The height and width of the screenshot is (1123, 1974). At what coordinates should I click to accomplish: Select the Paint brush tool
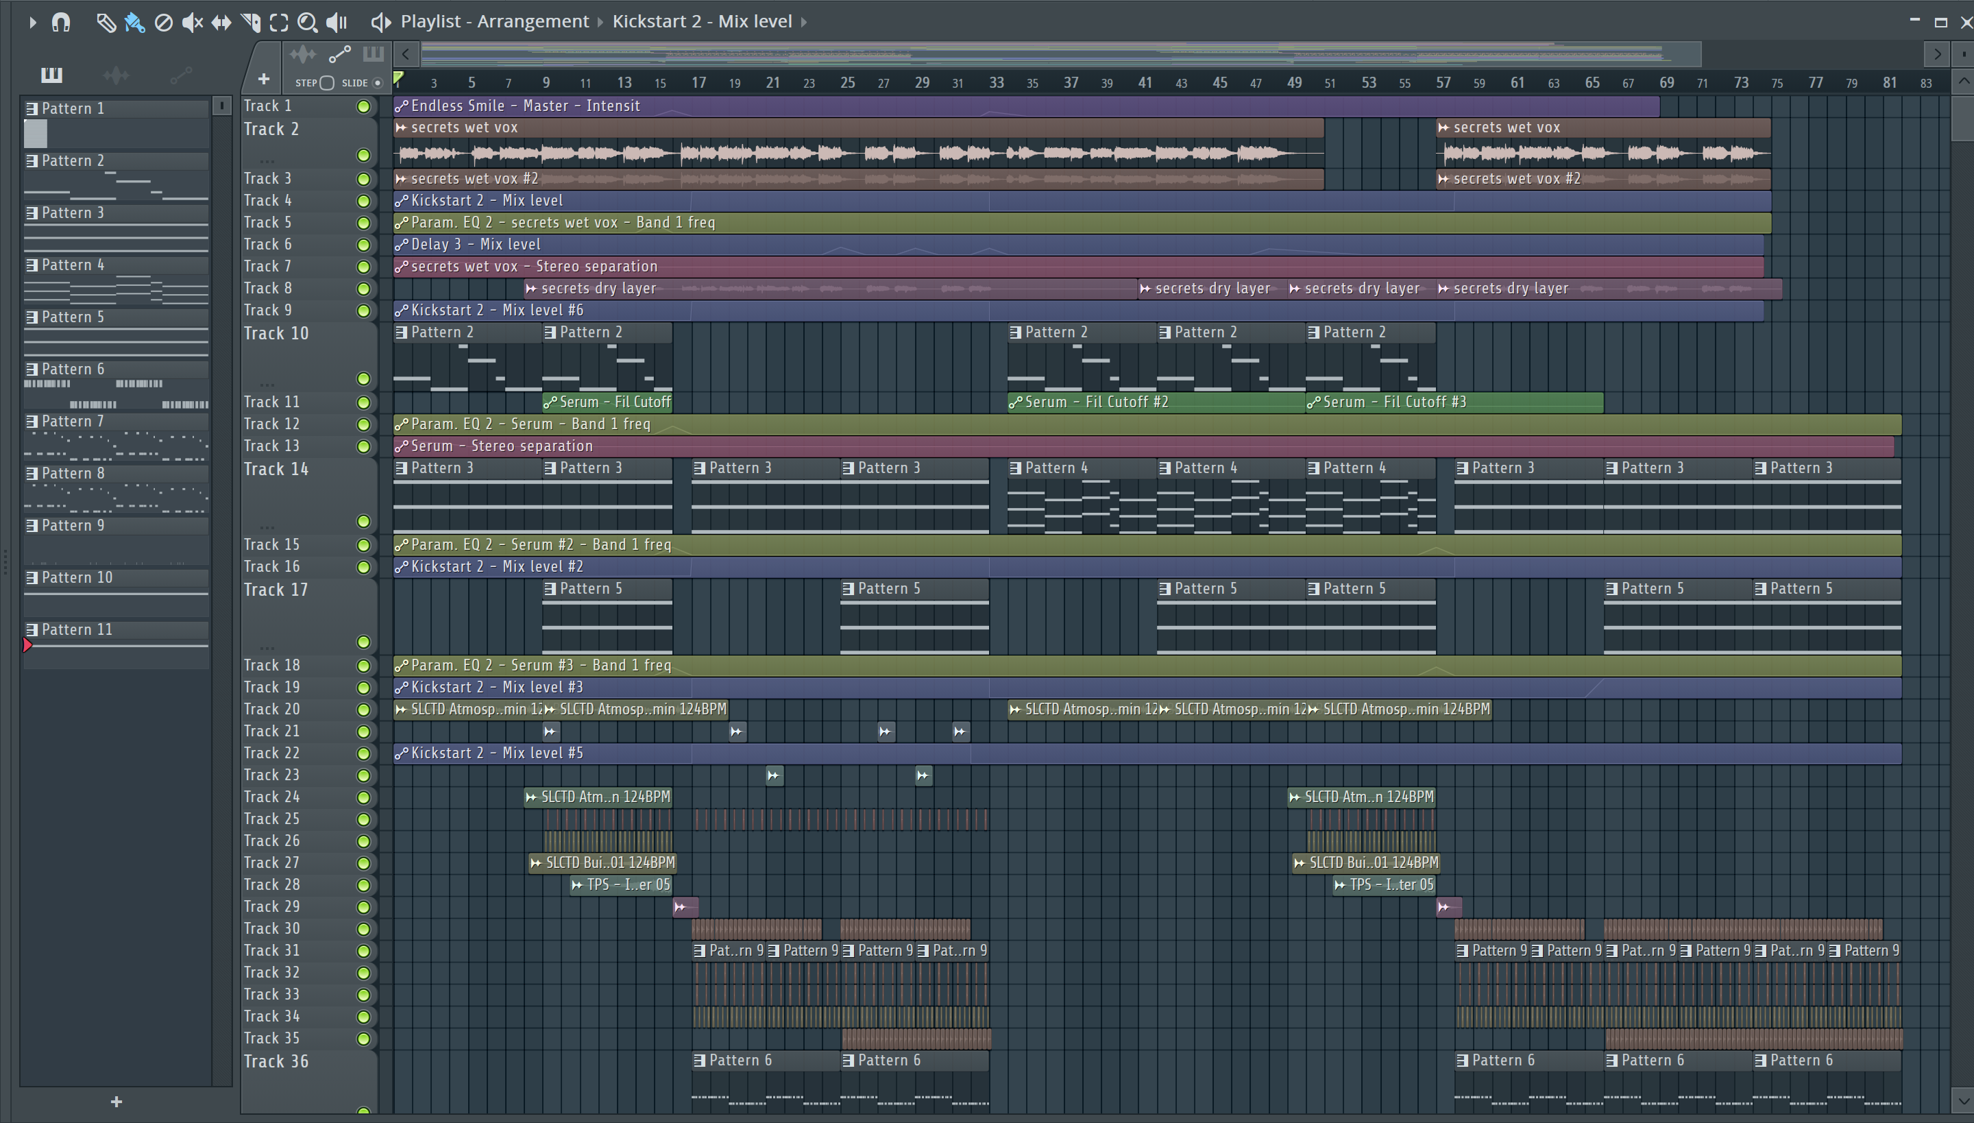(134, 23)
